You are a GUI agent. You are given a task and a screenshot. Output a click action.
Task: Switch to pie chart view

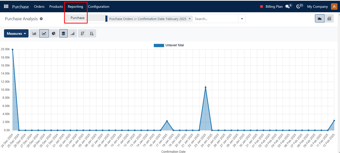point(54,33)
